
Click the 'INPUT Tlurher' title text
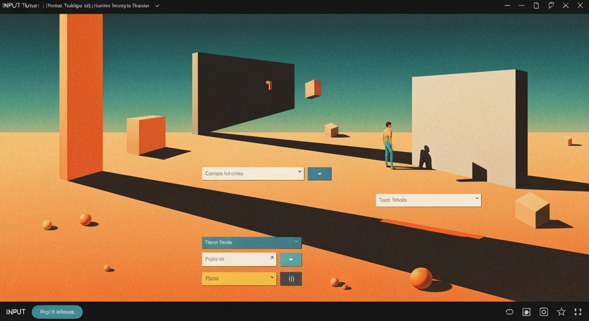20,5
